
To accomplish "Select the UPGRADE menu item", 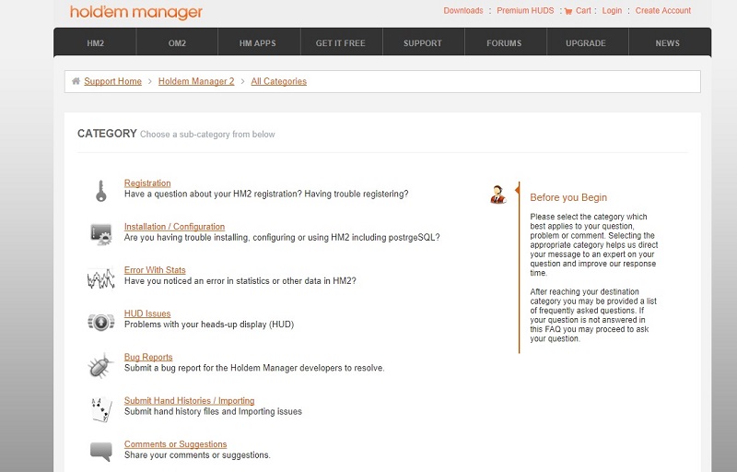I will tap(586, 43).
